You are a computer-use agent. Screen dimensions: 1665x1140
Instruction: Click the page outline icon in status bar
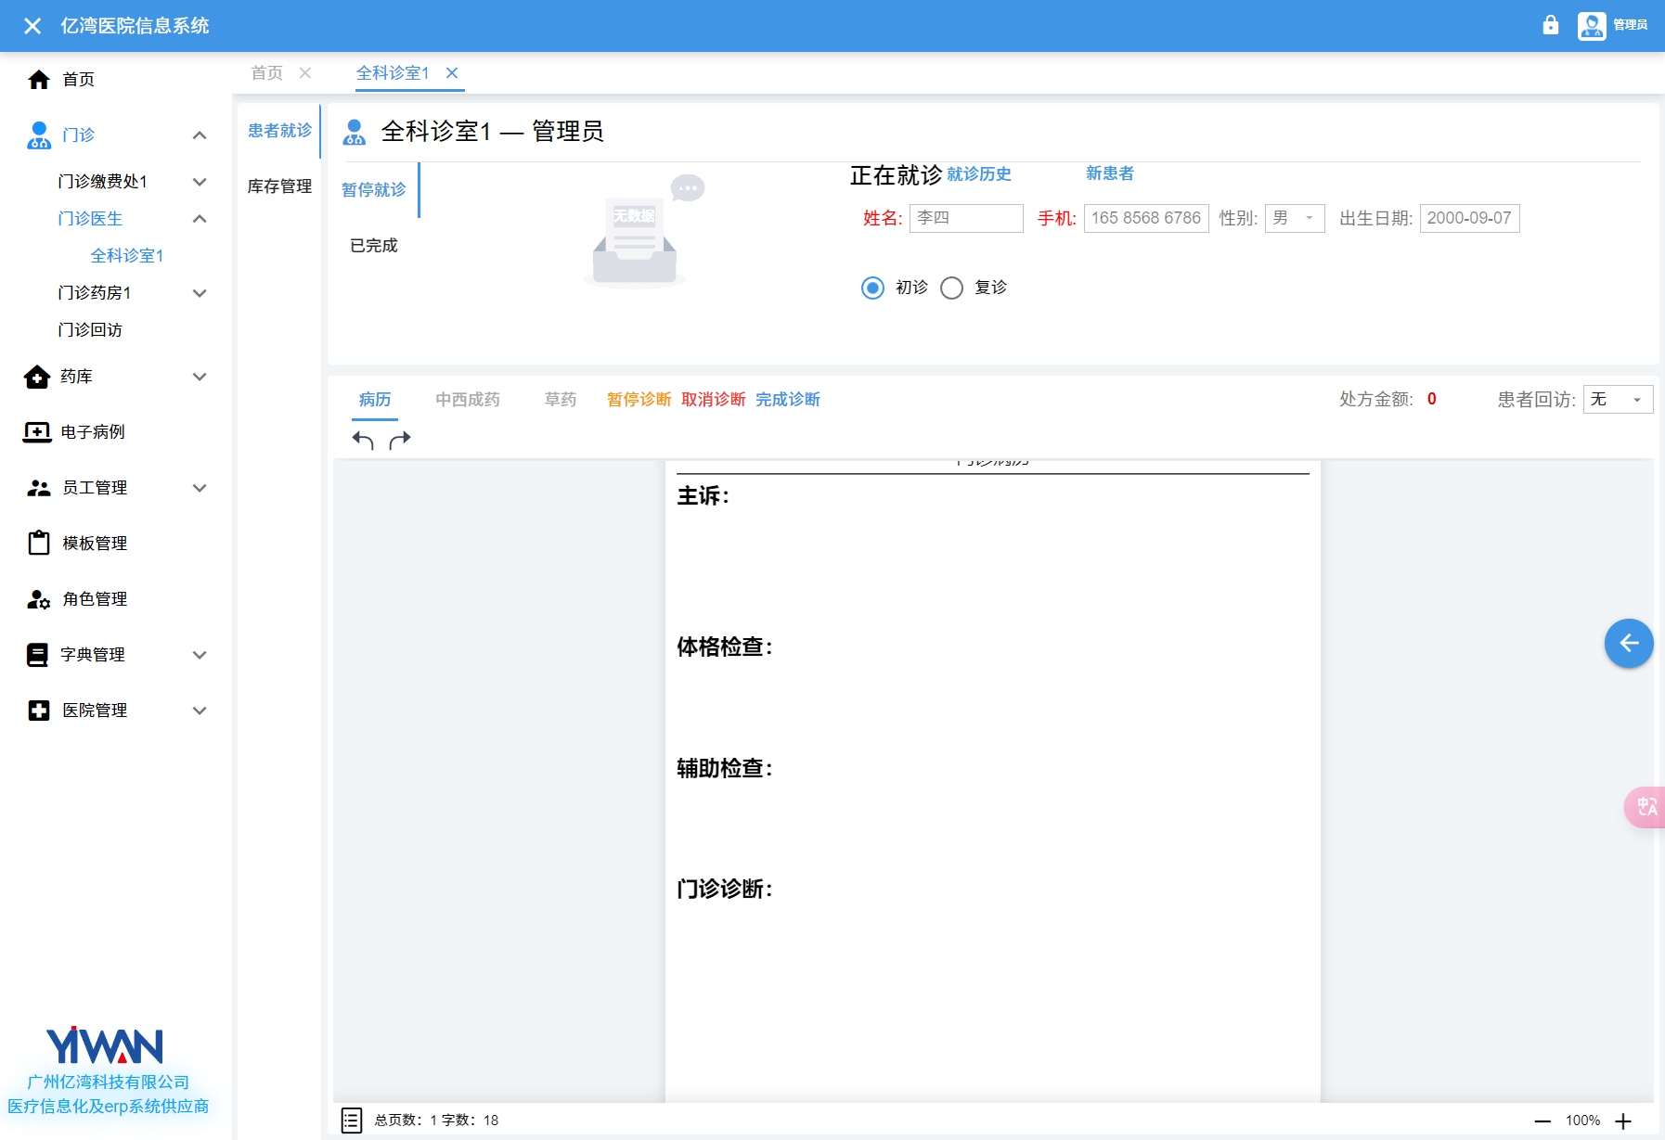(352, 1120)
